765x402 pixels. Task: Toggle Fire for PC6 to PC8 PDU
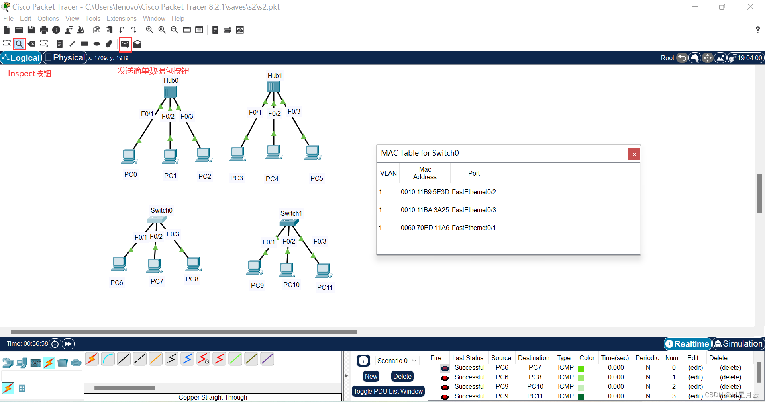[445, 378]
